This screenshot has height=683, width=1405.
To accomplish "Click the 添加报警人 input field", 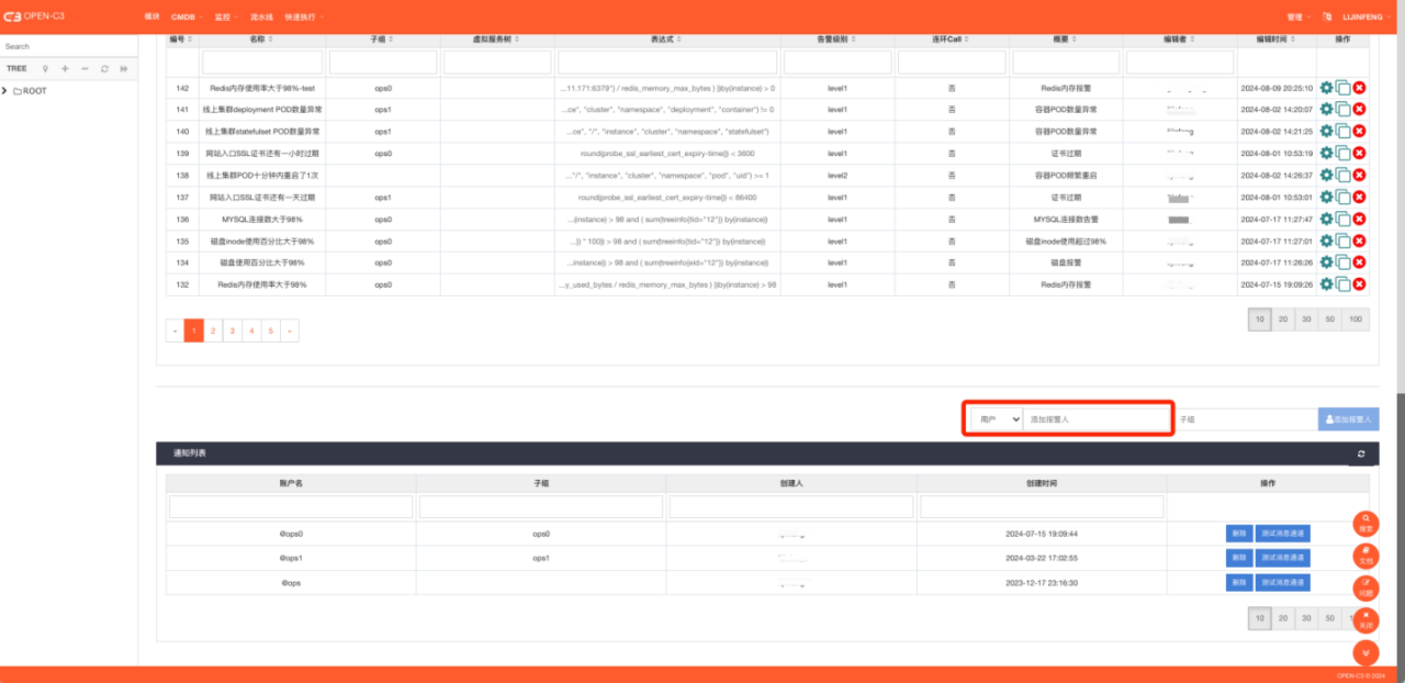I will point(1096,419).
